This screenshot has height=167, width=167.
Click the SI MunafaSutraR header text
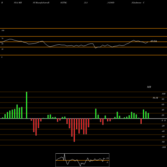coord(41,3)
